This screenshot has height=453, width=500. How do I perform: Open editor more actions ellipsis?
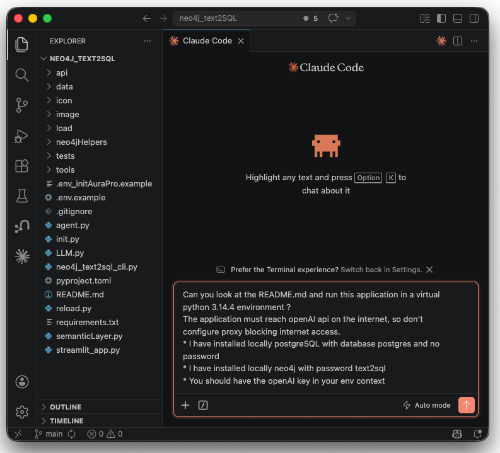474,41
